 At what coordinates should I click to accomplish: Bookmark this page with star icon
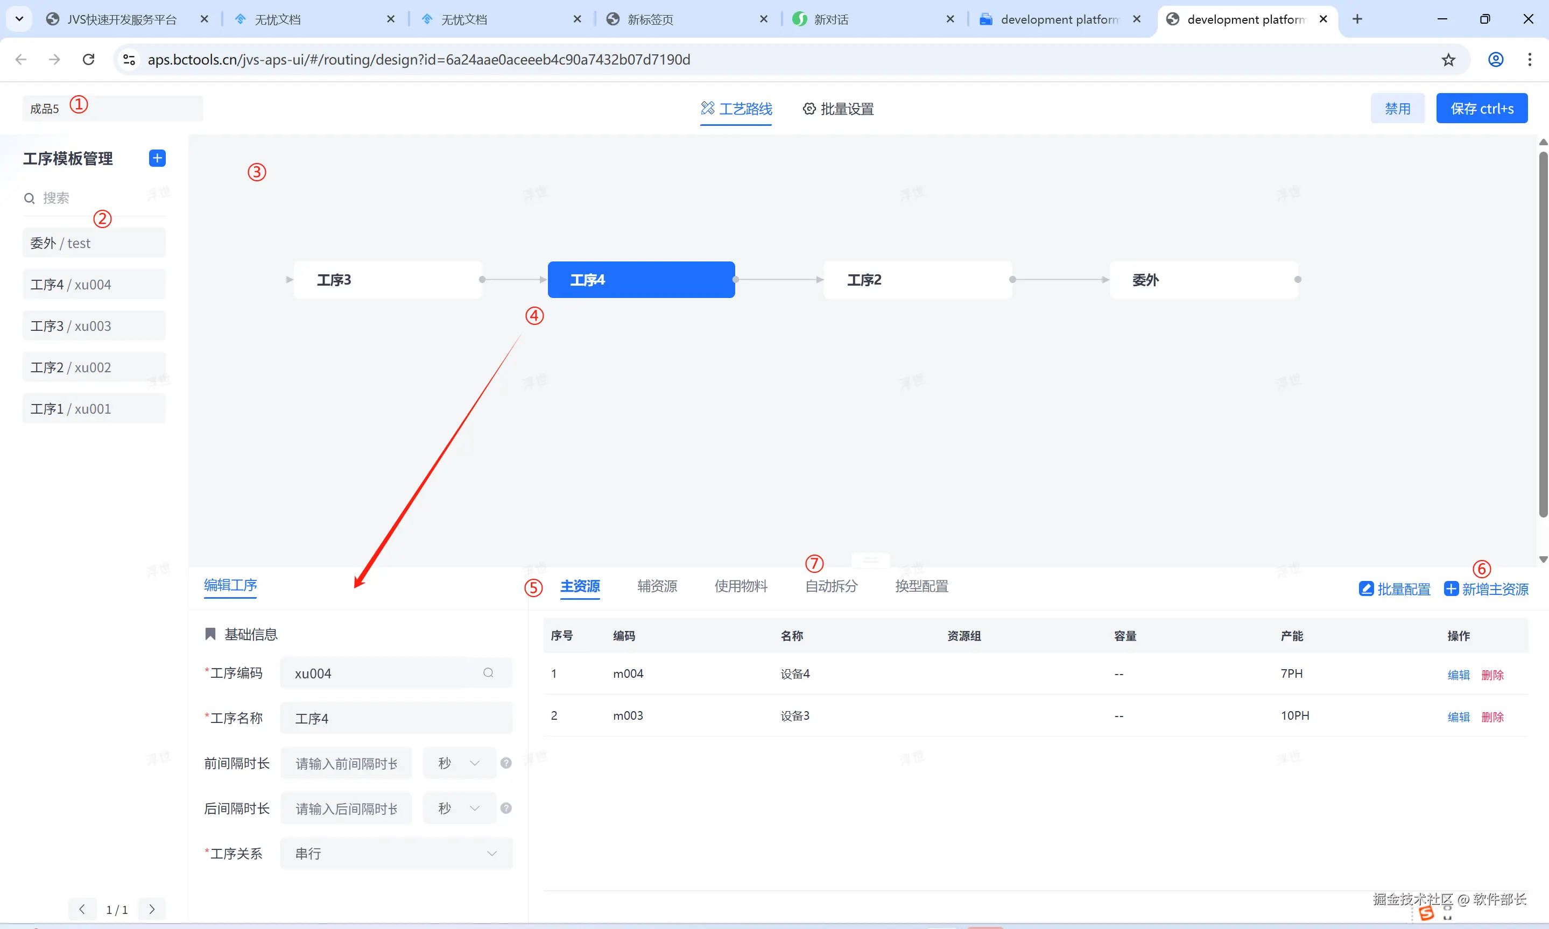click(x=1448, y=60)
